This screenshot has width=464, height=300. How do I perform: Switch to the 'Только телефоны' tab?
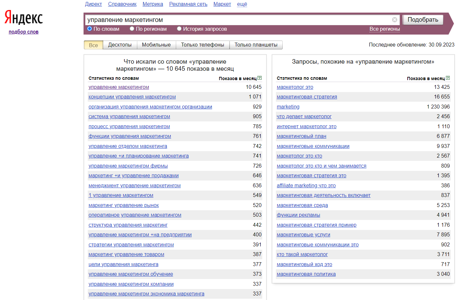203,45
